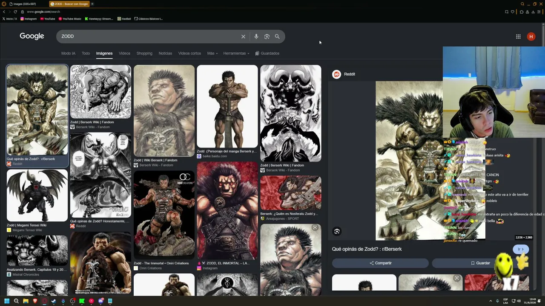Select the Imágenes tab
The width and height of the screenshot is (545, 306).
coord(104,53)
